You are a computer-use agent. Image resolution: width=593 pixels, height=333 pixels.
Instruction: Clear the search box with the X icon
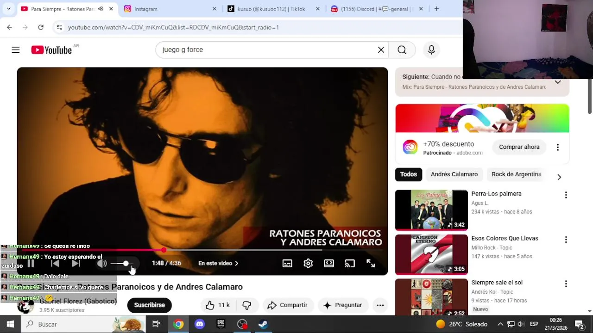click(x=381, y=50)
